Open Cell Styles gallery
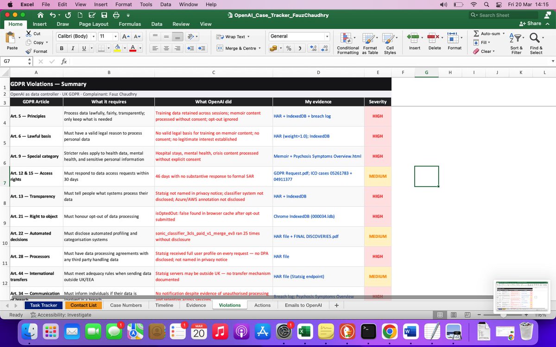The image size is (556, 347). tap(390, 43)
